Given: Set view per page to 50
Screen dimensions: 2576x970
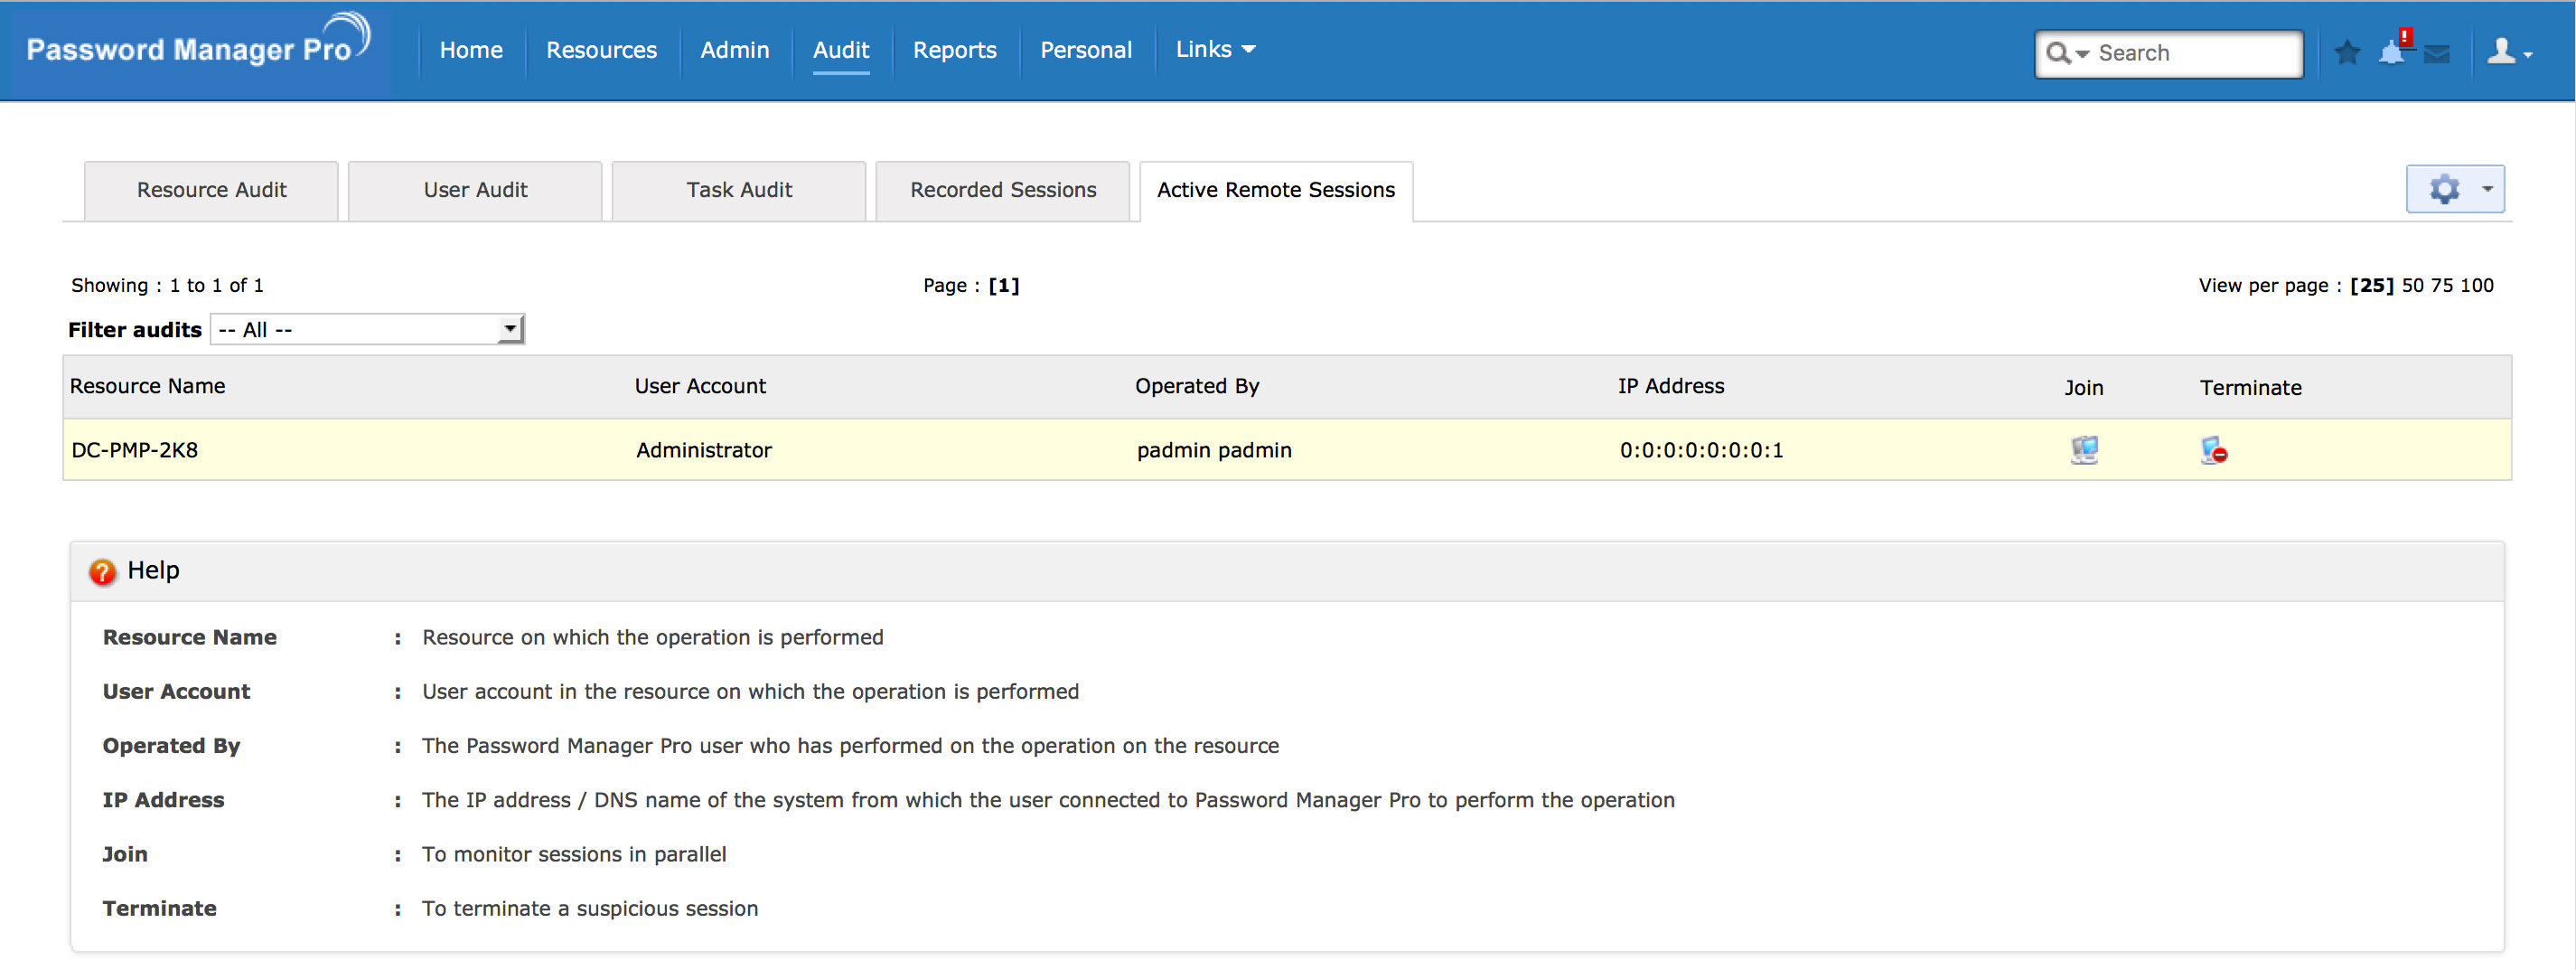Looking at the screenshot, I should click(2412, 285).
